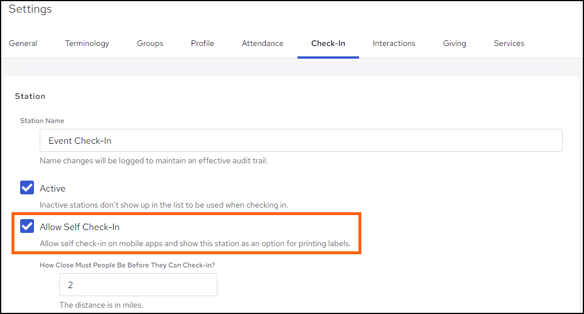Navigate to the Services tab
The height and width of the screenshot is (314, 584).
[509, 43]
